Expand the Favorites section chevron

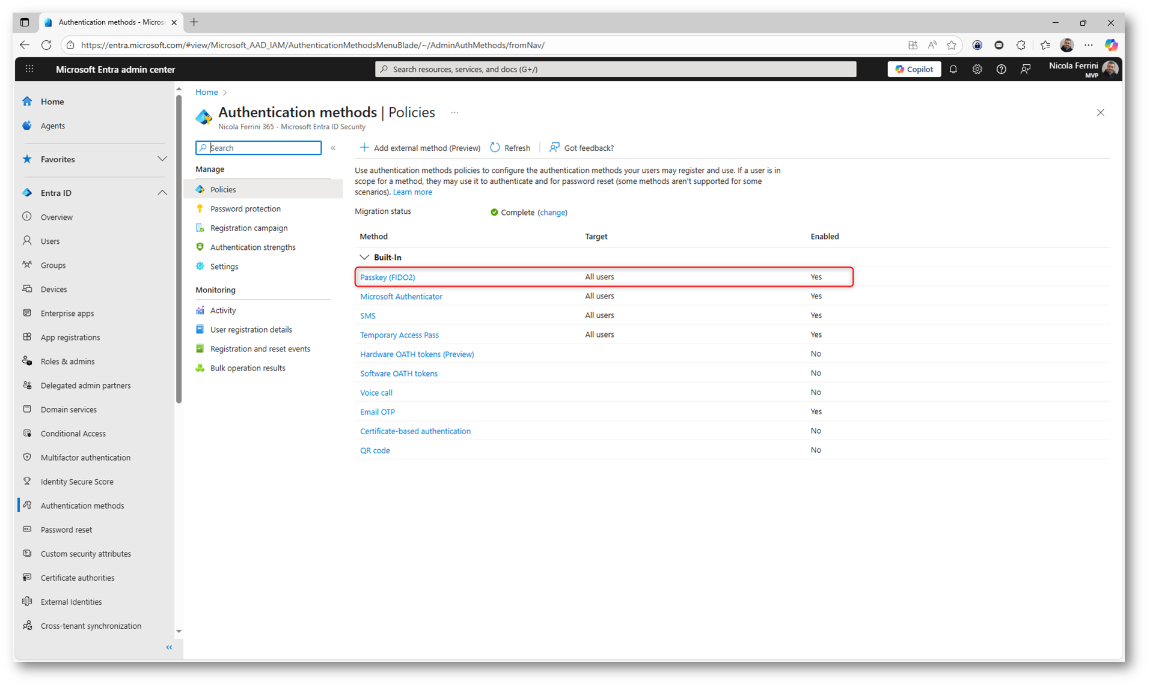click(x=162, y=159)
